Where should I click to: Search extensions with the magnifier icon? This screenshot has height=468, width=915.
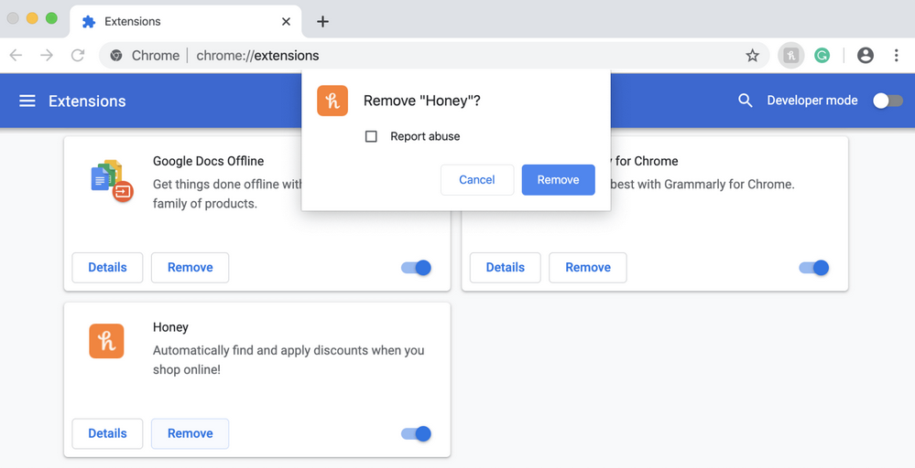click(x=745, y=101)
